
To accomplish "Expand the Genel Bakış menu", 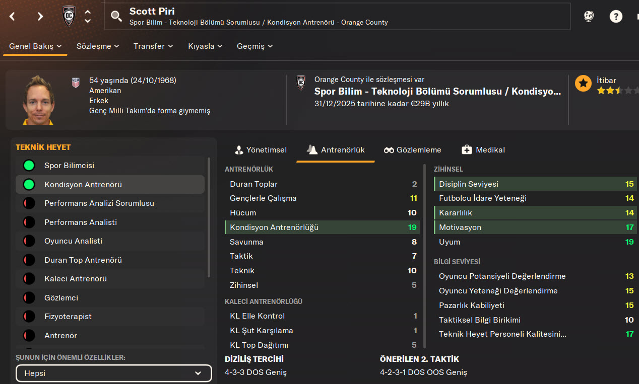I will 35,46.
